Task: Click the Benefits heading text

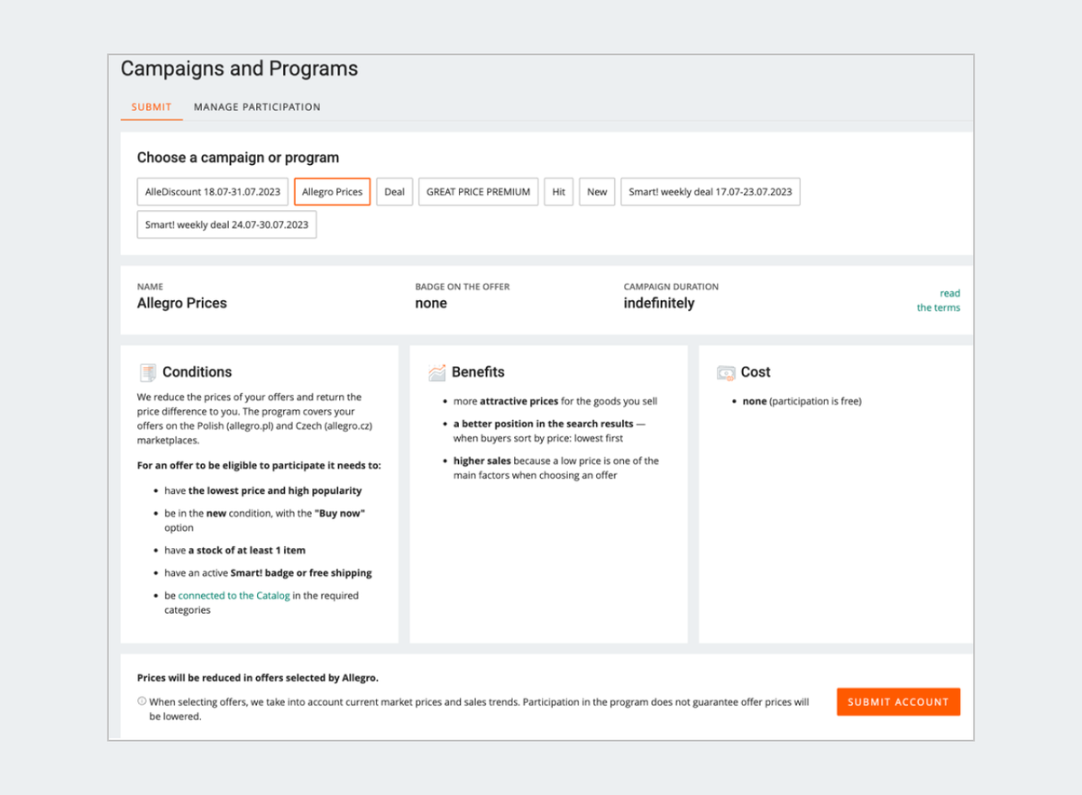Action: coord(478,372)
